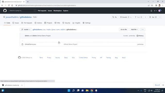Open a new browser tab

[x=28, y=2]
